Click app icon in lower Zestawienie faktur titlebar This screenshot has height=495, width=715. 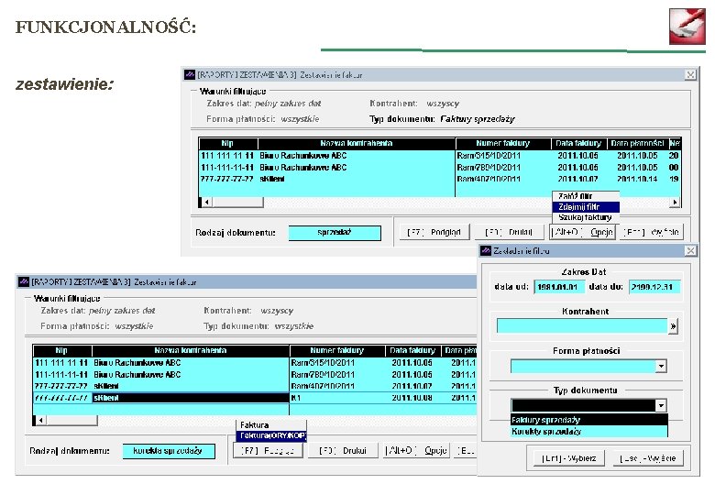point(23,282)
